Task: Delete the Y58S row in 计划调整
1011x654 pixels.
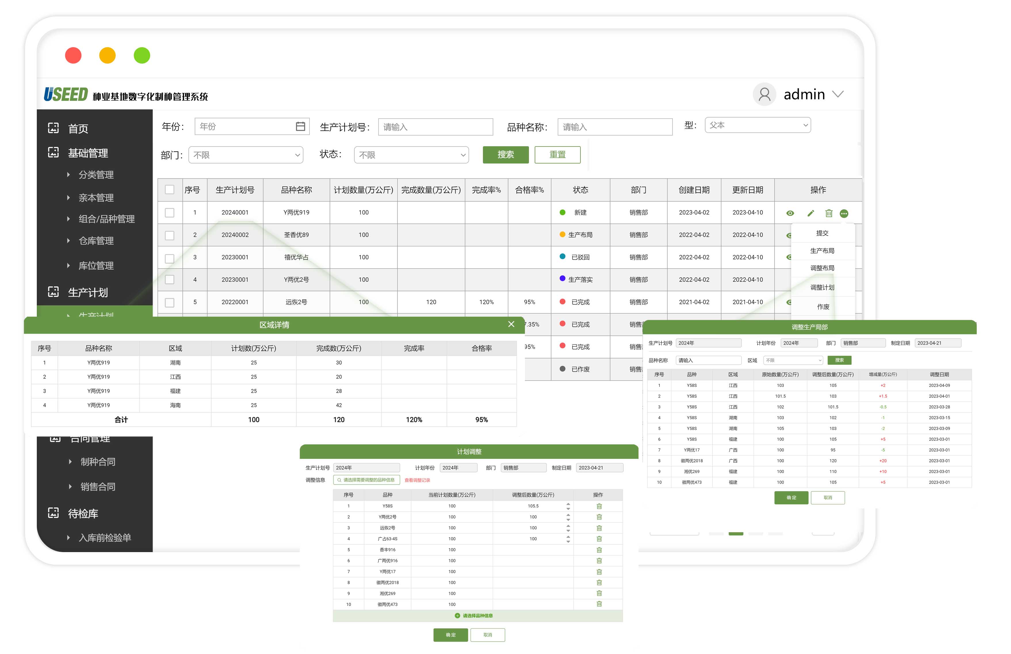Action: coord(599,506)
